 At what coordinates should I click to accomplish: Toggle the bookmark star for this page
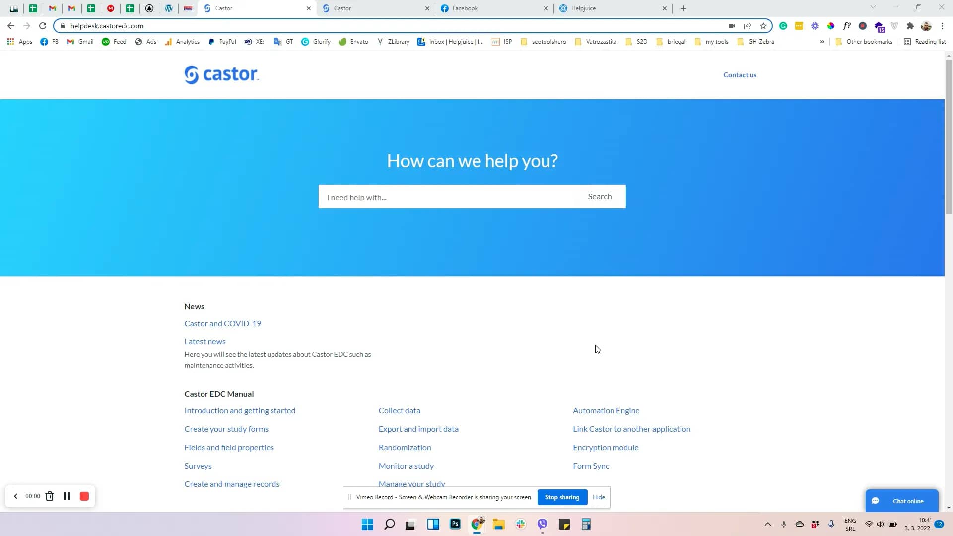point(763,26)
